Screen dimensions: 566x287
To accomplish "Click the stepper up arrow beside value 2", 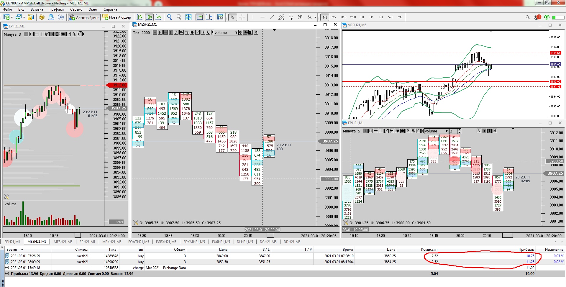I will tap(459, 130).
